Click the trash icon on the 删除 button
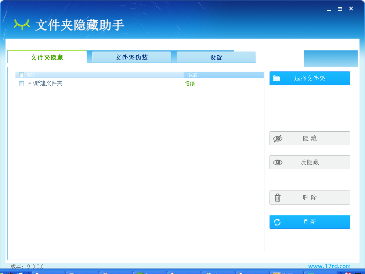The height and width of the screenshot is (274, 365). (278, 198)
